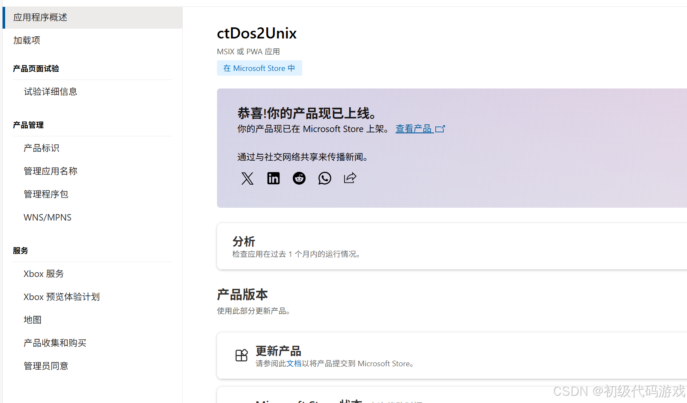687x403 pixels.
Task: Click the 更新产品 card title
Action: 279,351
